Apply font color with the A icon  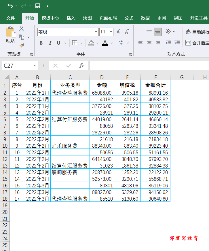click(105, 43)
